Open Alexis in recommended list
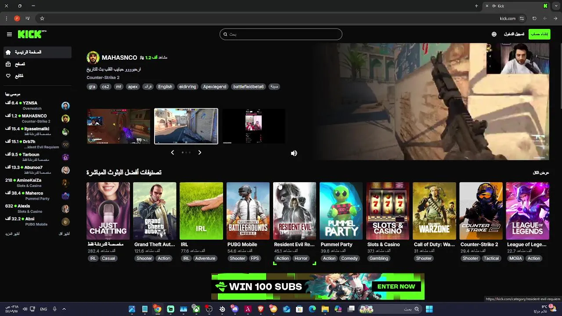Screen dimensions: 562x316 click(x=37, y=208)
